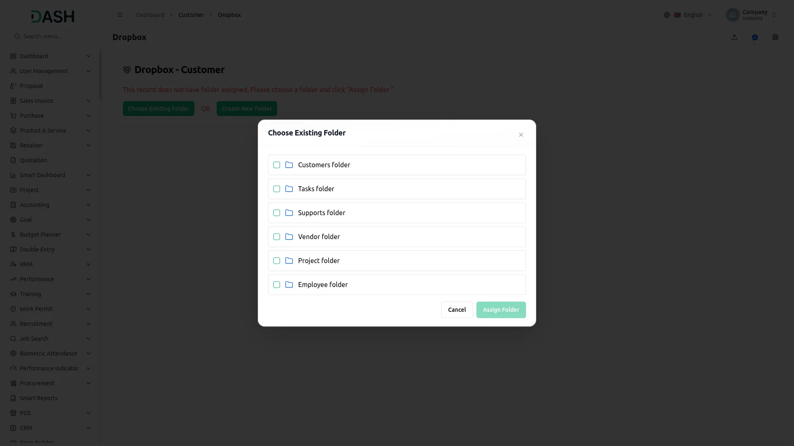Viewport: 794px width, 446px height.
Task: Click the globe language icon
Action: click(x=667, y=15)
